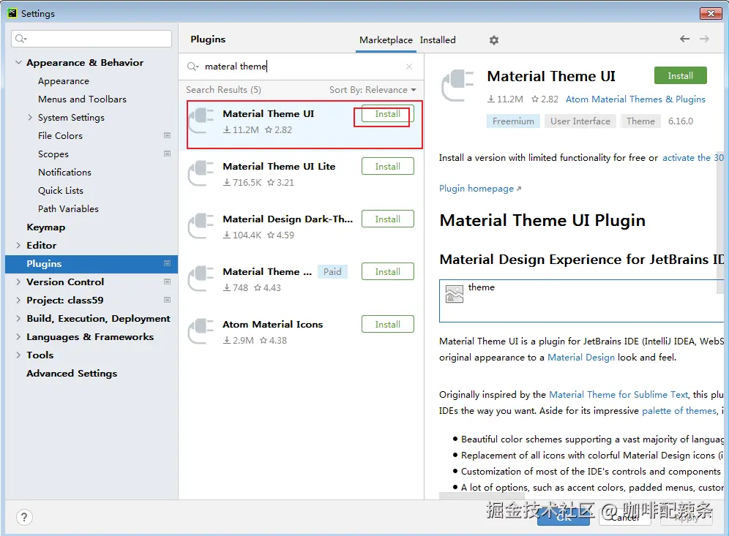Click the Material Theme UI plugin icon in list
The height and width of the screenshot is (536, 729).
coord(201,121)
